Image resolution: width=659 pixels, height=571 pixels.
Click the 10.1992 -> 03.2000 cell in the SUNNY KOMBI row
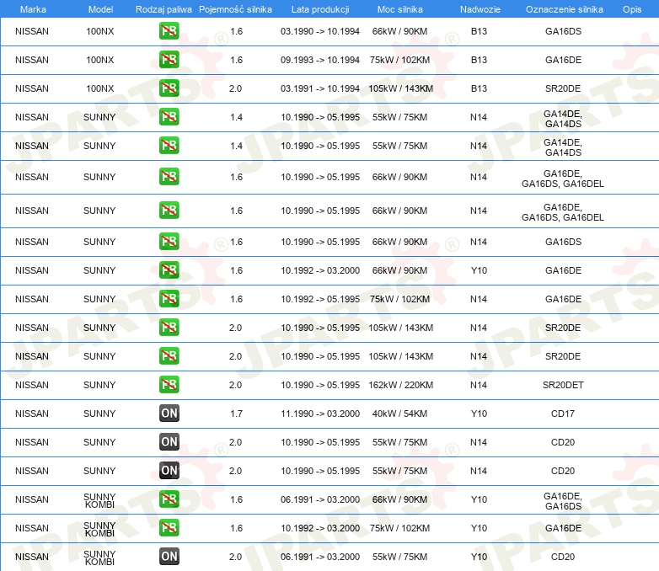click(320, 528)
